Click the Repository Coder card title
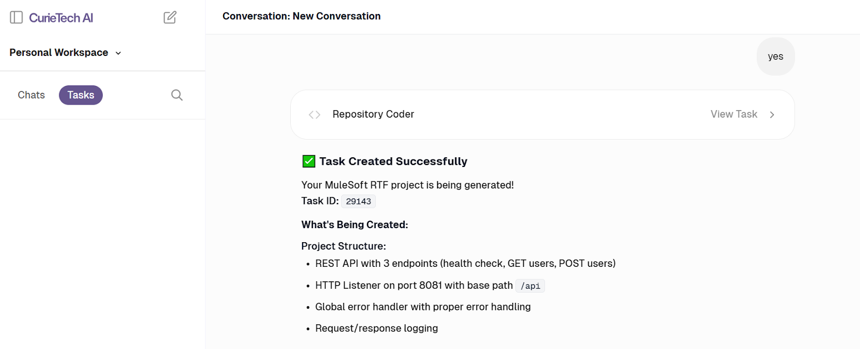 pyautogui.click(x=373, y=114)
